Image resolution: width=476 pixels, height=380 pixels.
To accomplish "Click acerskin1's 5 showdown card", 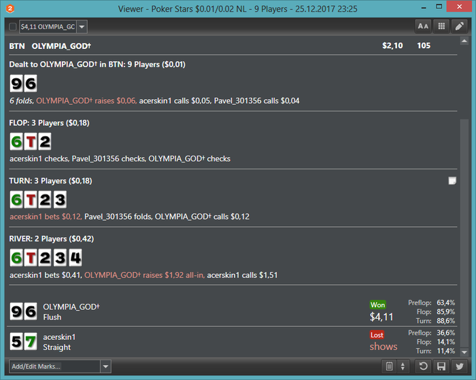I will 16,341.
